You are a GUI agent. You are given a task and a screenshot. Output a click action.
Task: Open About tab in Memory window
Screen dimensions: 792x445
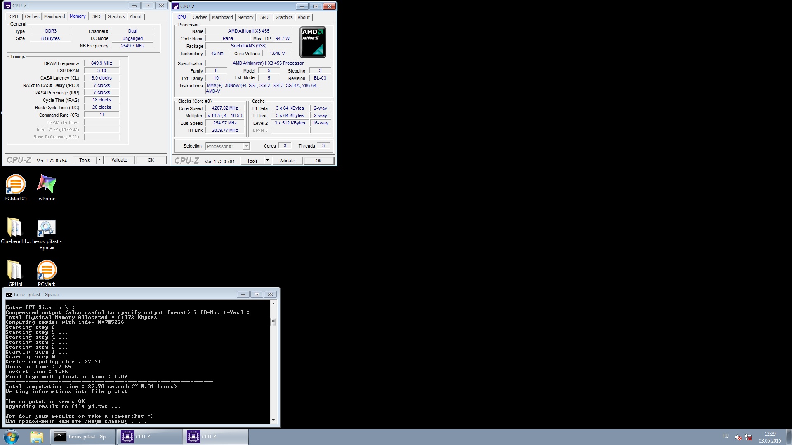[136, 16]
